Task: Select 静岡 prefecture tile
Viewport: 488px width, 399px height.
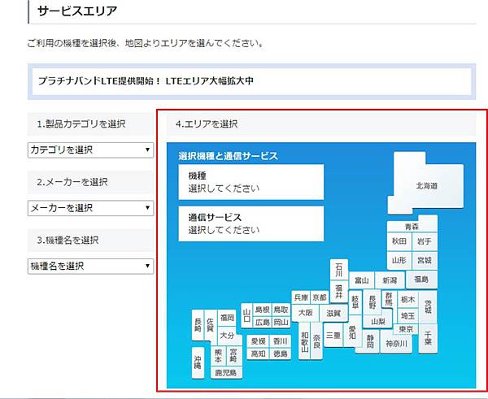Action: click(x=370, y=341)
